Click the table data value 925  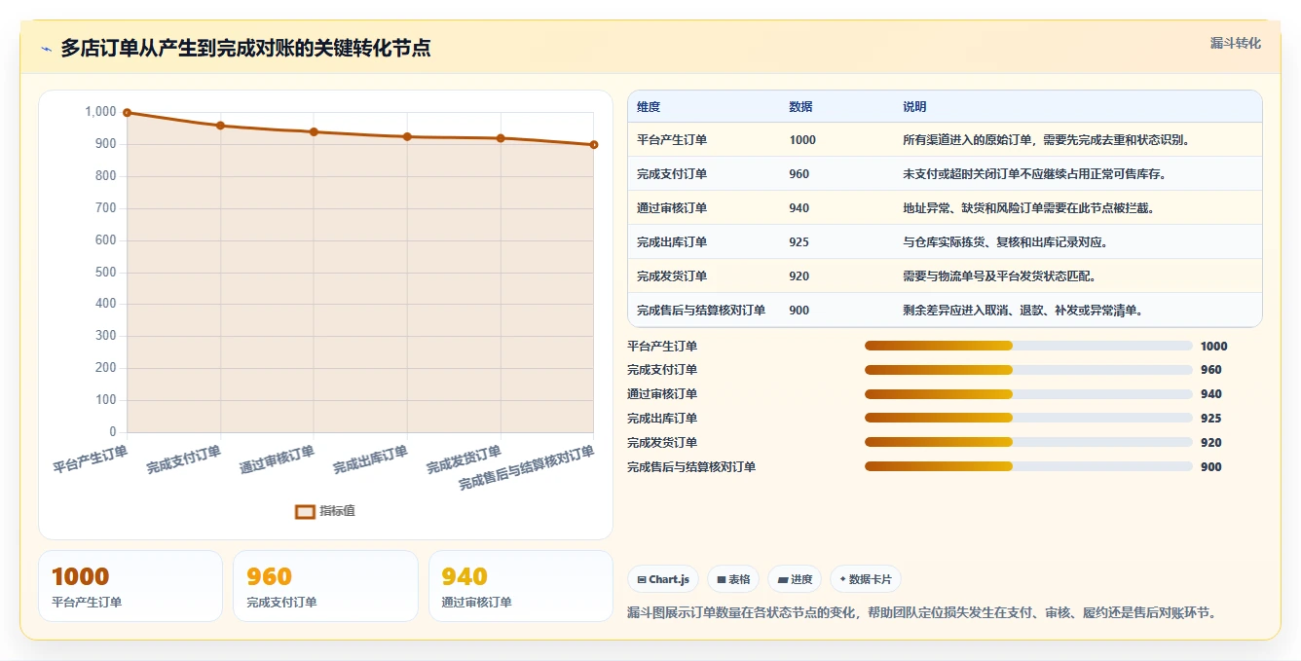pyautogui.click(x=799, y=242)
